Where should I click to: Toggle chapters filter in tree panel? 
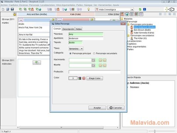pyautogui.click(x=132, y=14)
